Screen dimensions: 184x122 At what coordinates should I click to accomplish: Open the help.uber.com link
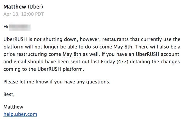(x=20, y=114)
